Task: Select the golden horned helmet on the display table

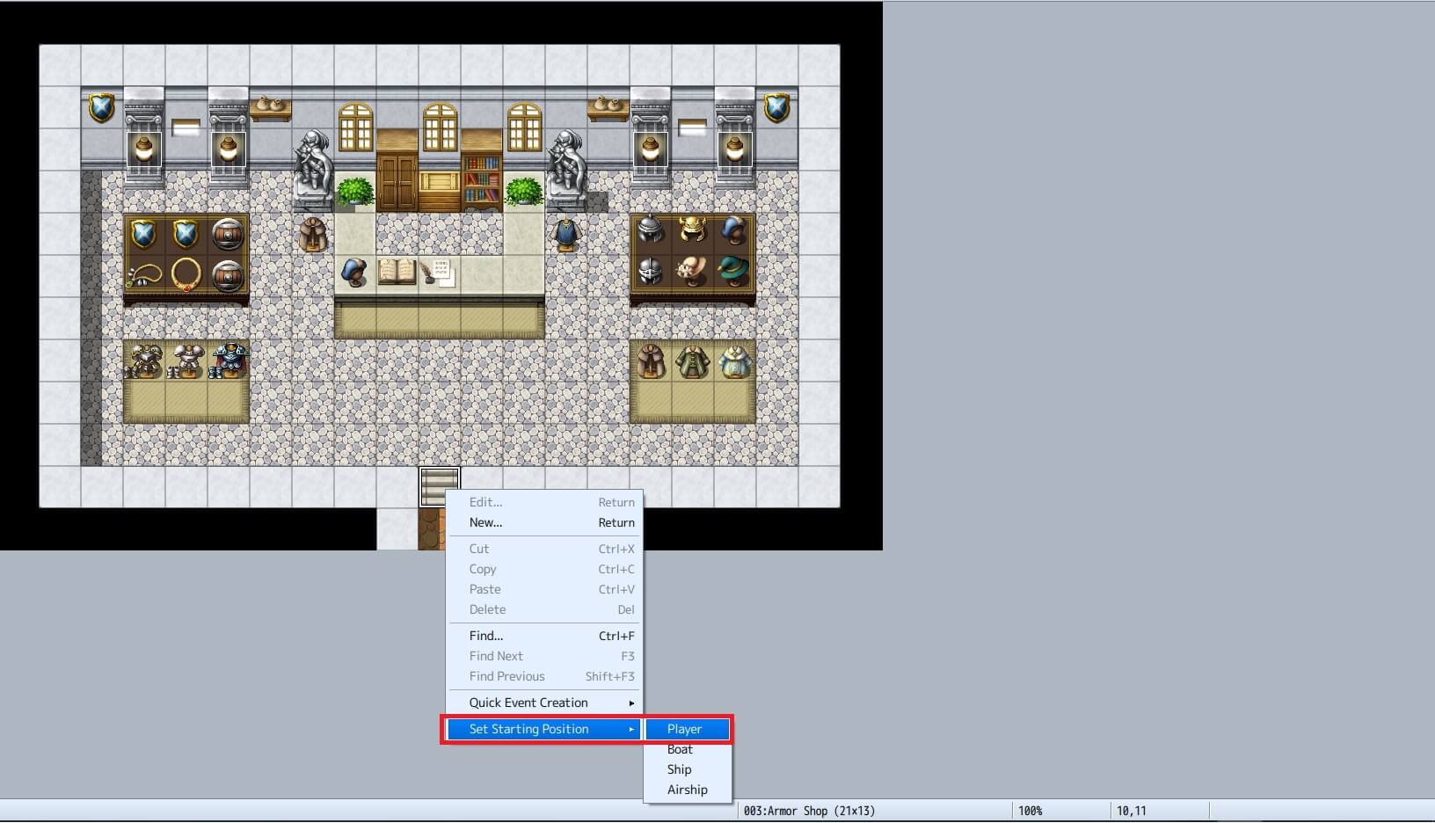Action: (x=693, y=229)
